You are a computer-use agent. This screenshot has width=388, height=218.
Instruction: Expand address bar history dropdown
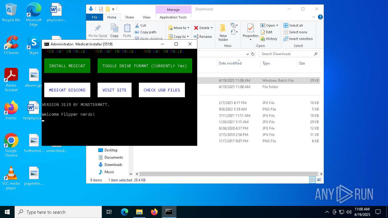(247, 54)
